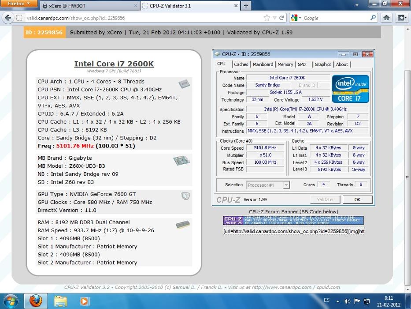Screen dimensions: 411x309
Task: Click the Core Speed 5101.8 MHz value
Action: tap(265, 148)
